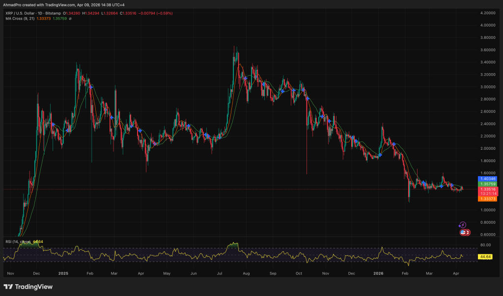Click the small icon after MA Cross values
Image resolution: width=503 pixels, height=296 pixels.
coord(70,19)
